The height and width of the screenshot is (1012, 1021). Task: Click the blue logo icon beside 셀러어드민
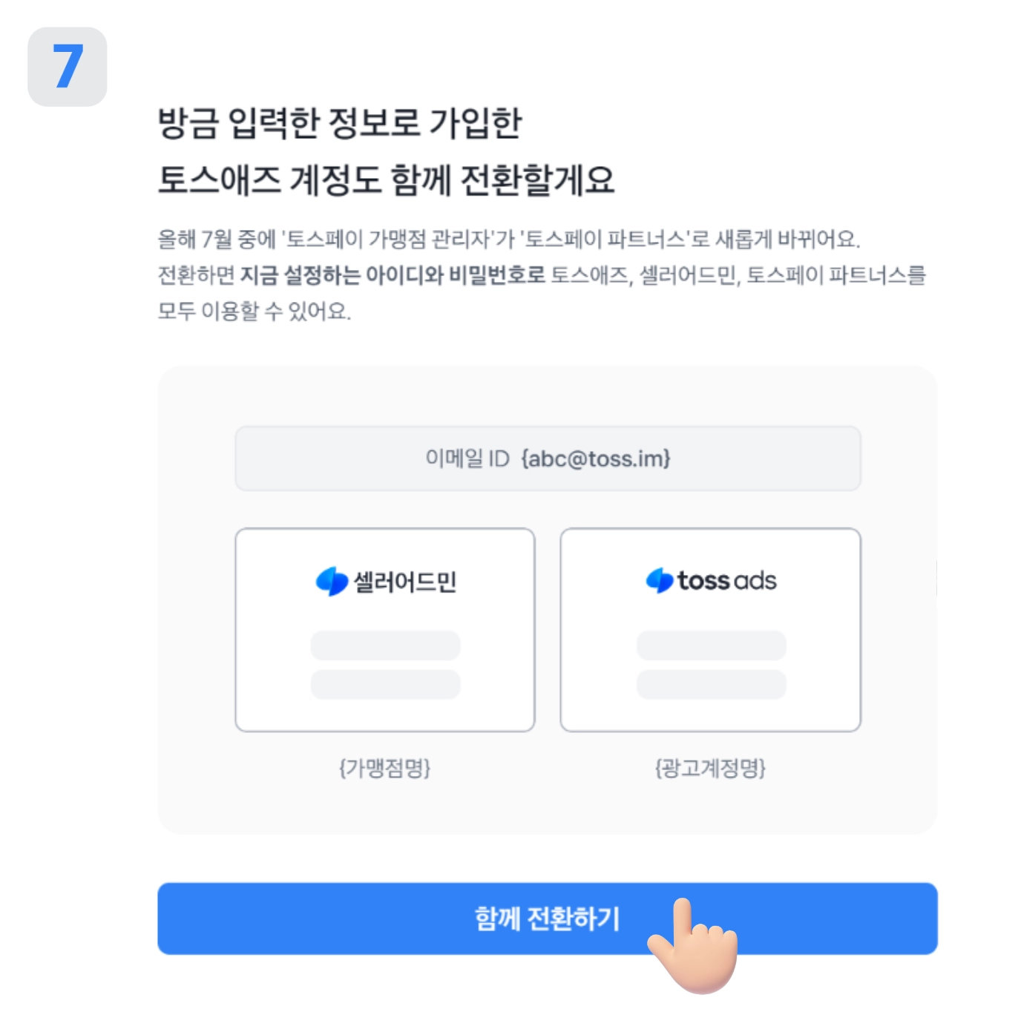coord(332,582)
